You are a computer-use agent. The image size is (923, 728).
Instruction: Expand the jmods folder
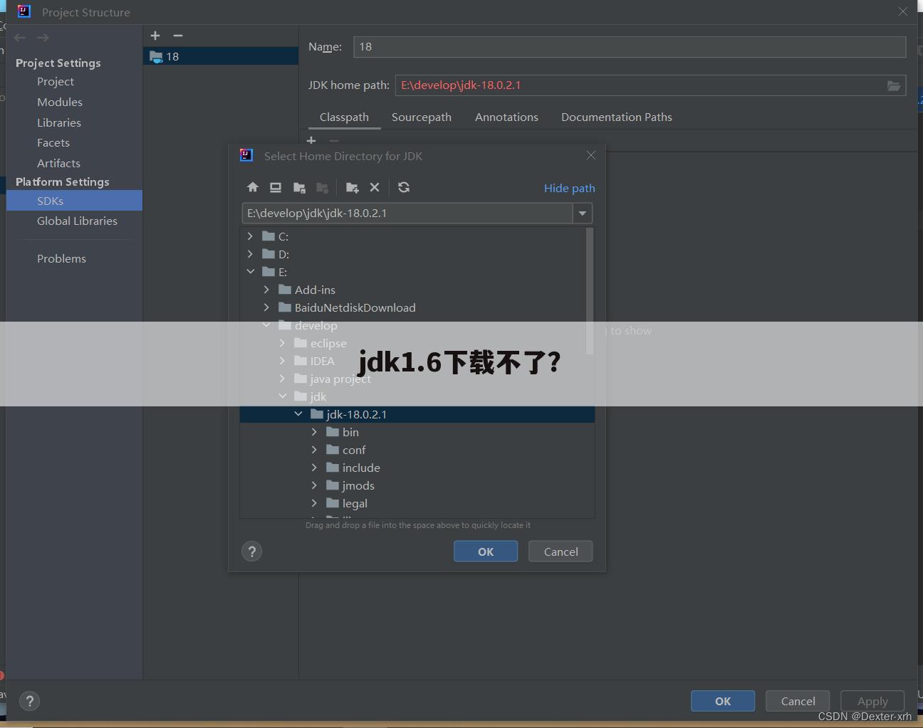314,485
